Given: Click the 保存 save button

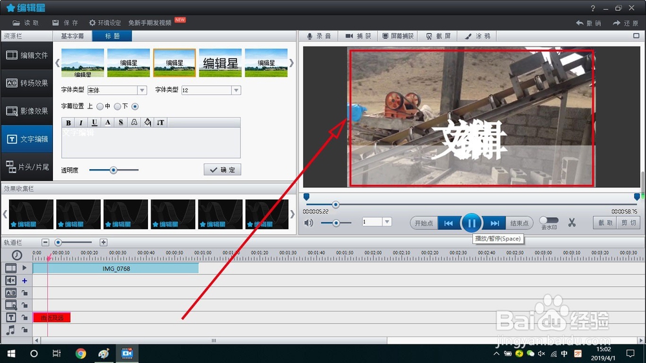Looking at the screenshot, I should tap(65, 23).
